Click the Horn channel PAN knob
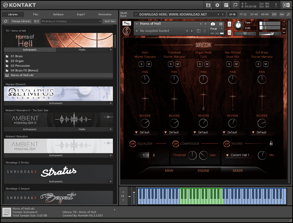293x223 pixels. tap(145, 80)
